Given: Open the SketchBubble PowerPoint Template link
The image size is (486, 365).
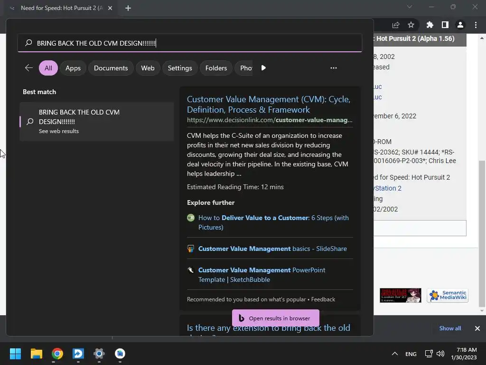Looking at the screenshot, I should click(262, 275).
